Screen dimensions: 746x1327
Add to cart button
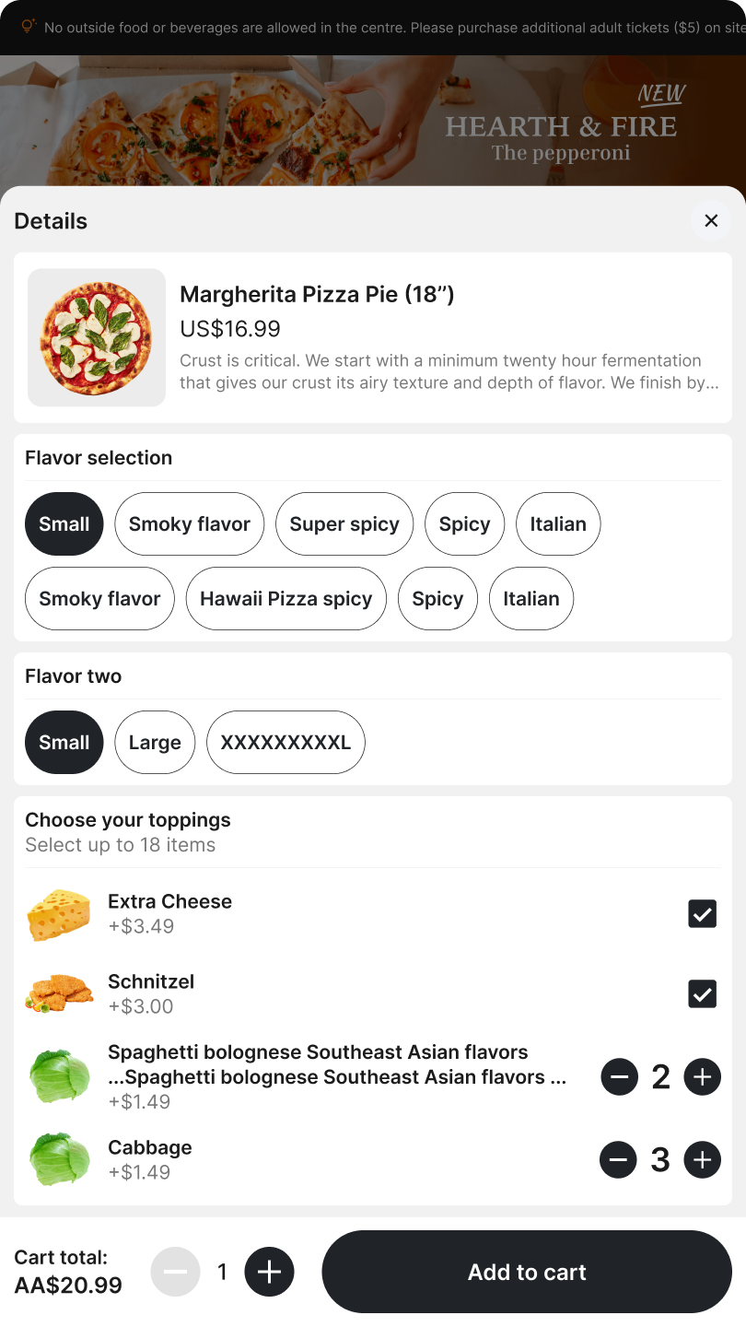point(527,1272)
